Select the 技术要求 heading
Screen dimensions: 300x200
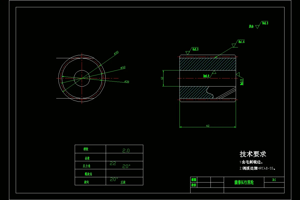pyautogui.click(x=253, y=154)
